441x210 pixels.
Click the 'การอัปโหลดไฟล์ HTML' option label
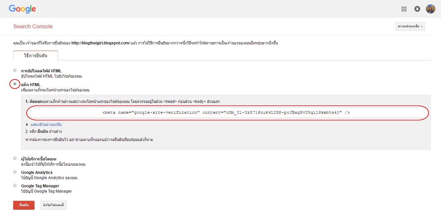pos(41,71)
